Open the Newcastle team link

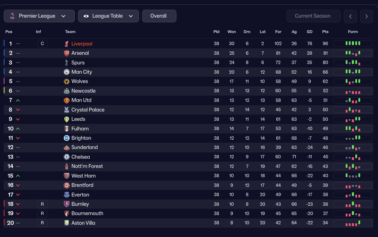pos(83,91)
